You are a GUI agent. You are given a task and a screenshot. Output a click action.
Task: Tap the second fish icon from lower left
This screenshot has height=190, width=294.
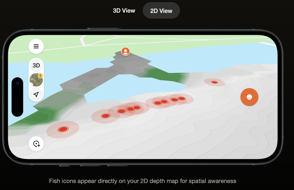[x=106, y=116]
